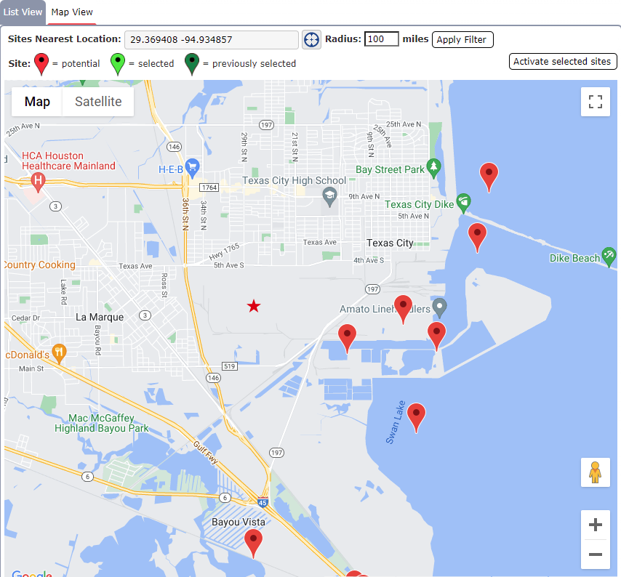
Task: Select red site marker in Bayou Vista
Action: 253,544
